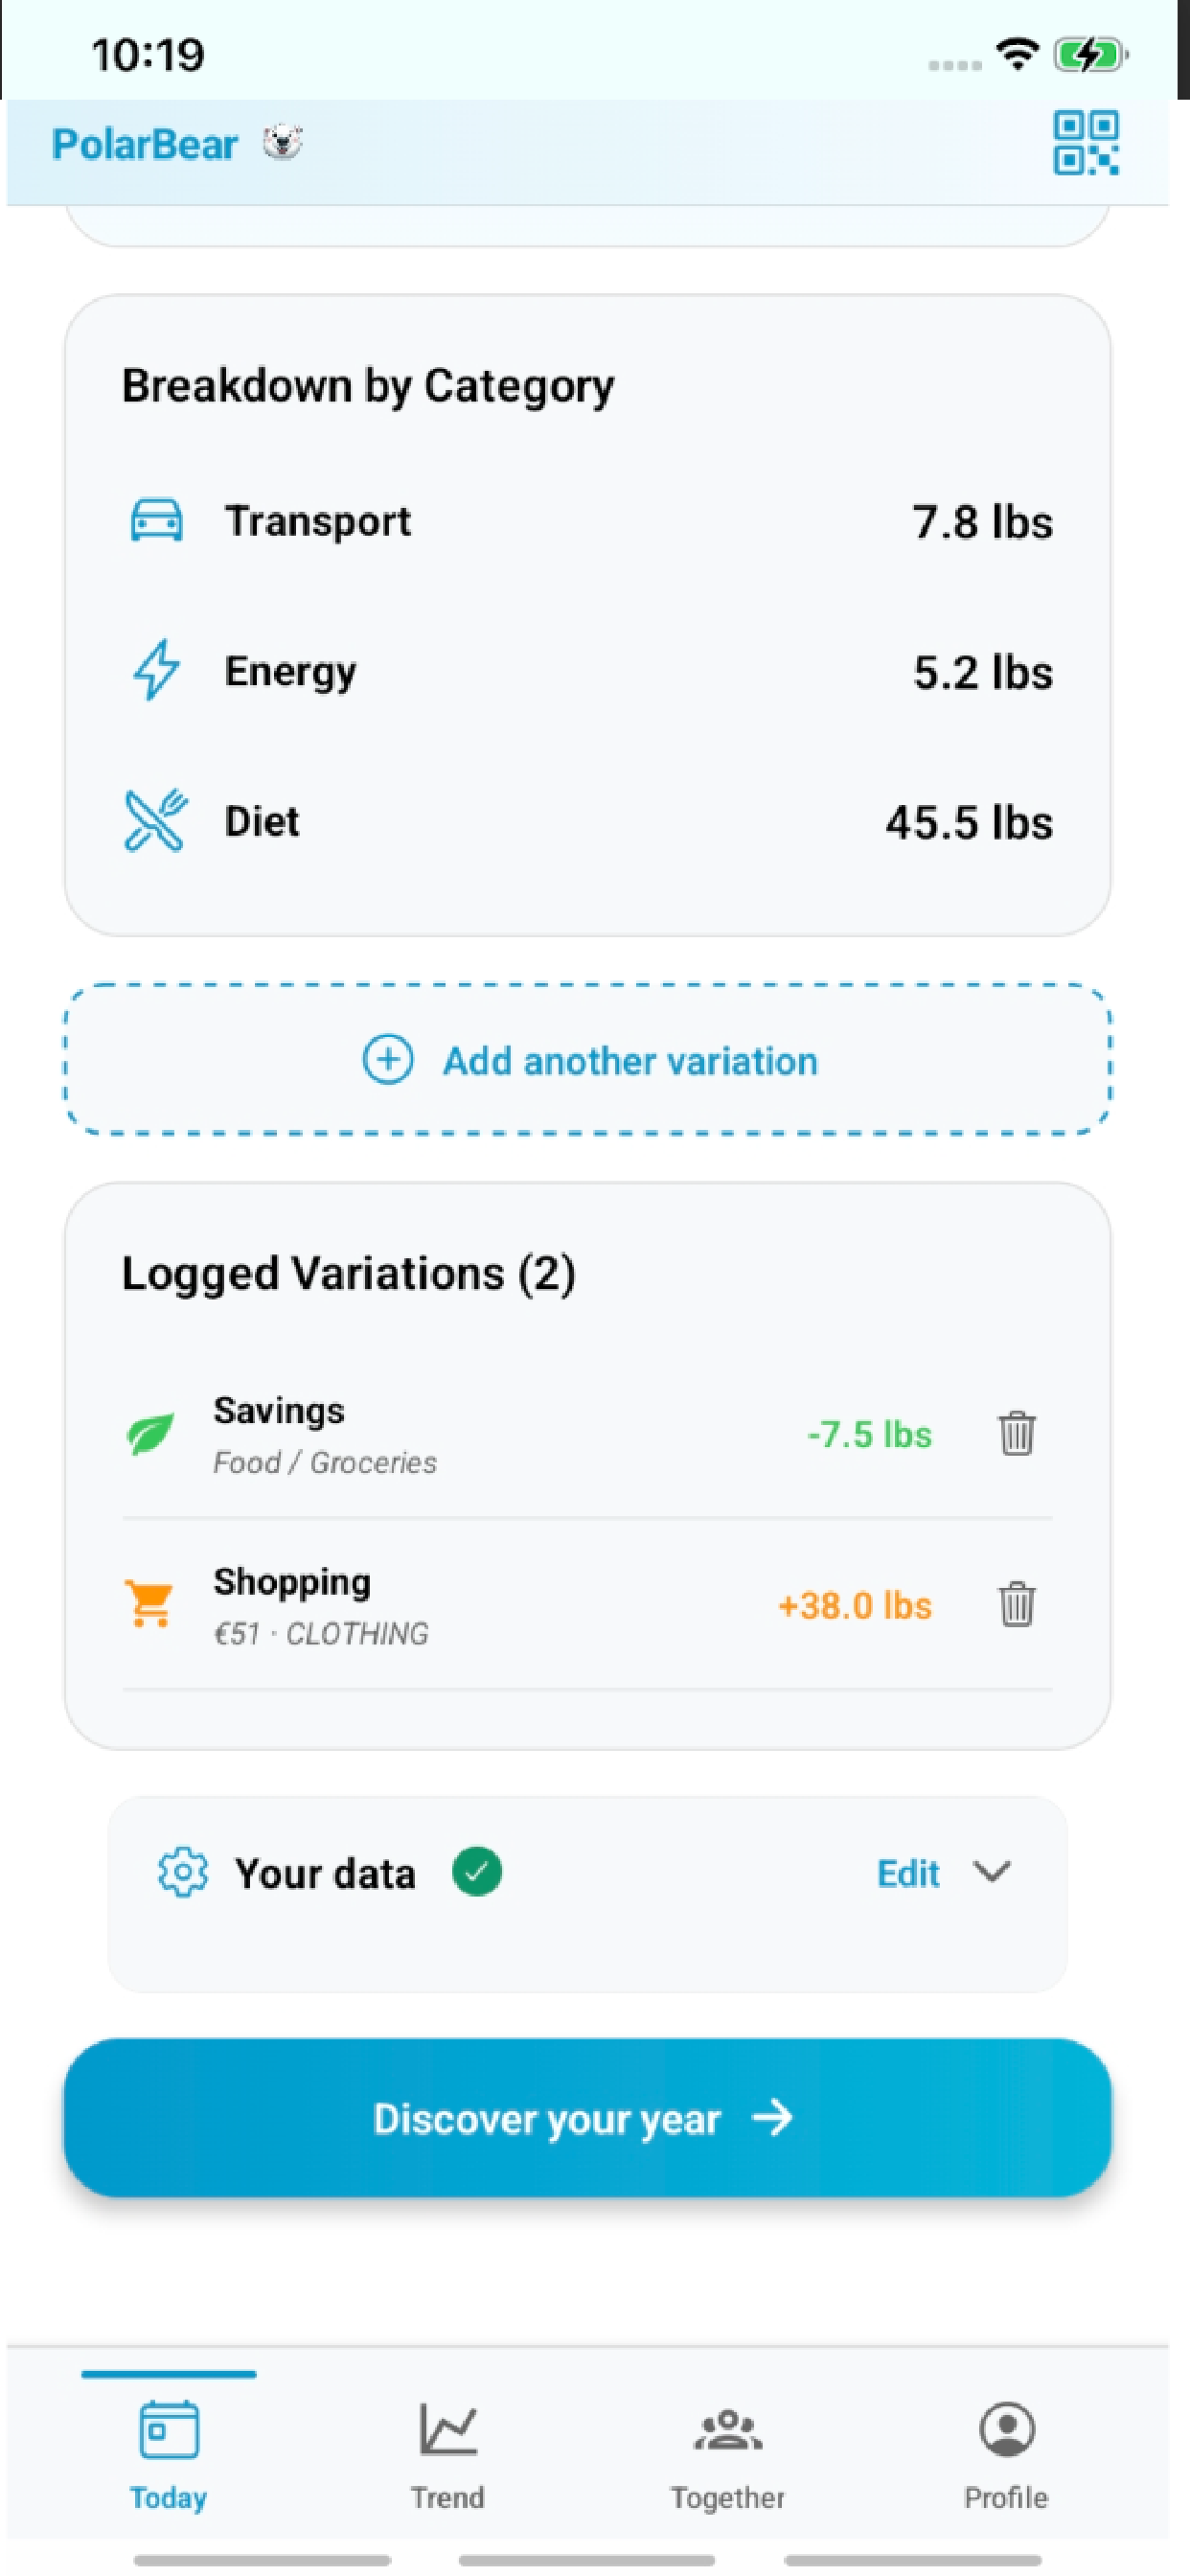
Task: Tap the green Your data checkmark
Action: (477, 1871)
